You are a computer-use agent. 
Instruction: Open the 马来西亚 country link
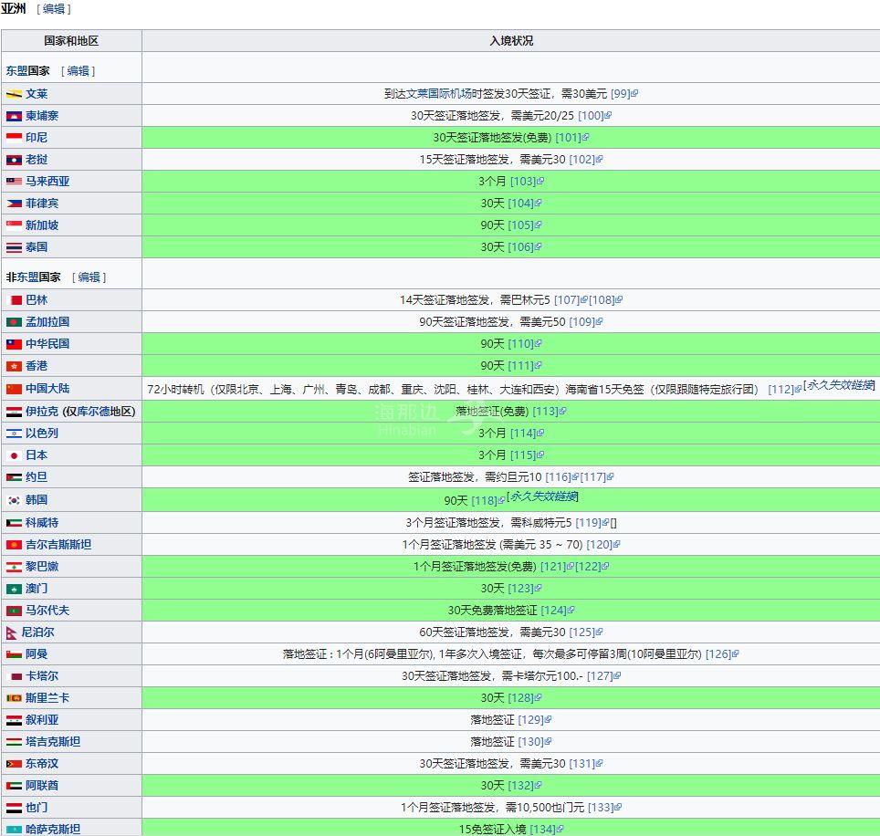click(x=47, y=182)
